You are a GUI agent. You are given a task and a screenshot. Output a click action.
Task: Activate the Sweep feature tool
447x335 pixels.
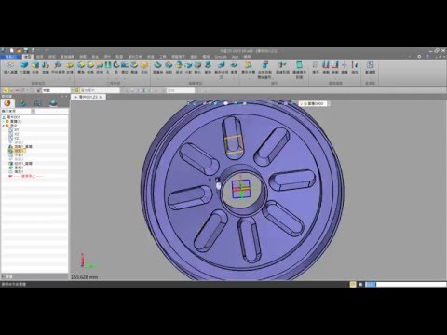click(x=58, y=67)
